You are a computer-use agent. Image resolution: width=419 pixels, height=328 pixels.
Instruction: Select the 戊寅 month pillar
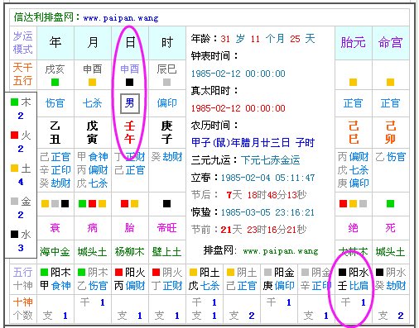[x=92, y=132]
